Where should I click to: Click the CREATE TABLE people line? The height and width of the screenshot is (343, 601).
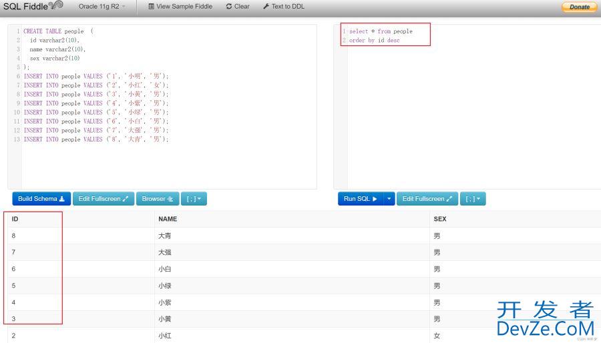coord(58,31)
